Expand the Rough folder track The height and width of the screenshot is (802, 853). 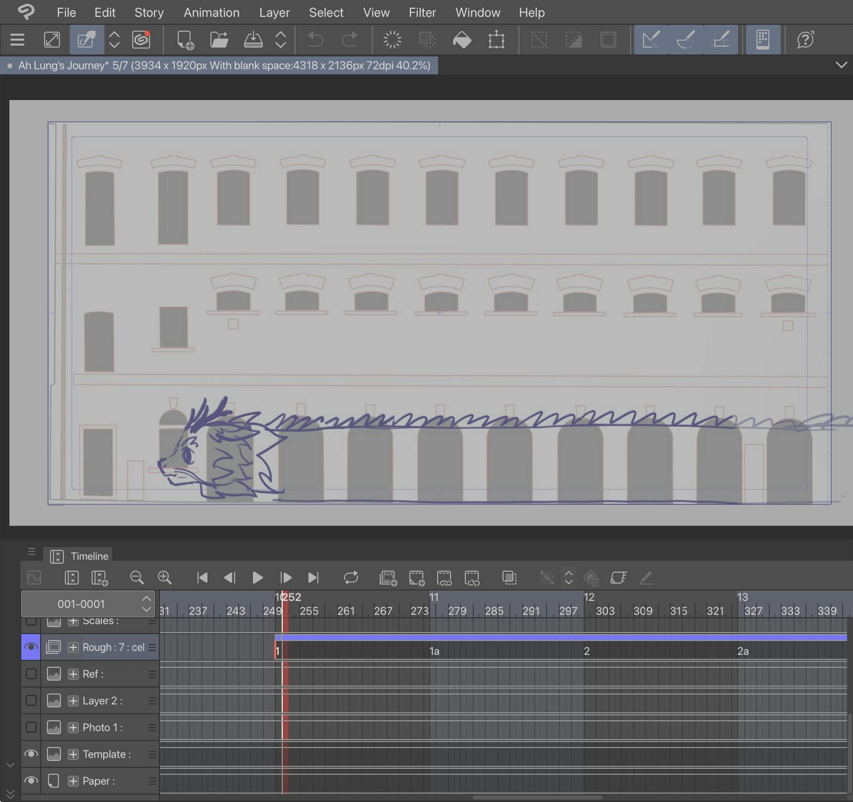pos(73,647)
